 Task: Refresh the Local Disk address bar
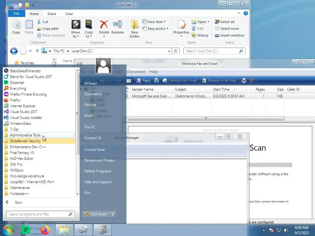[176, 51]
